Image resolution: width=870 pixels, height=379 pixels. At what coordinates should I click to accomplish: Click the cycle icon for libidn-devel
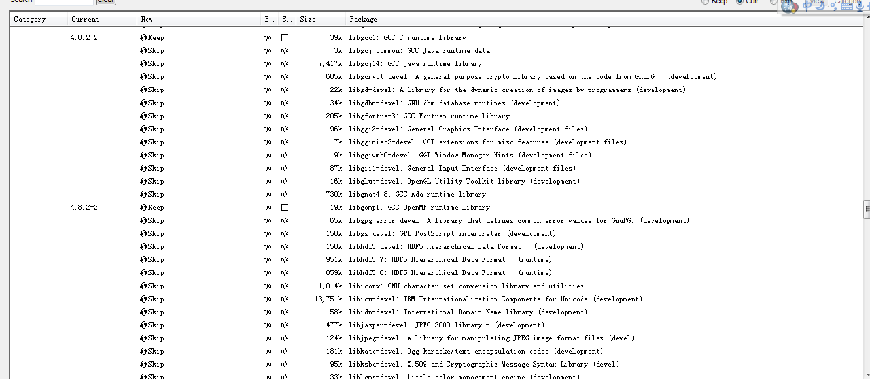pyautogui.click(x=144, y=312)
